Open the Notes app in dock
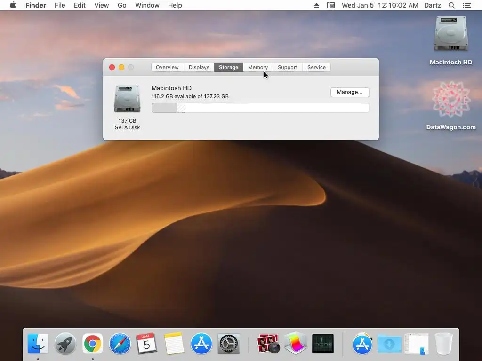This screenshot has width=482, height=361. [174, 344]
